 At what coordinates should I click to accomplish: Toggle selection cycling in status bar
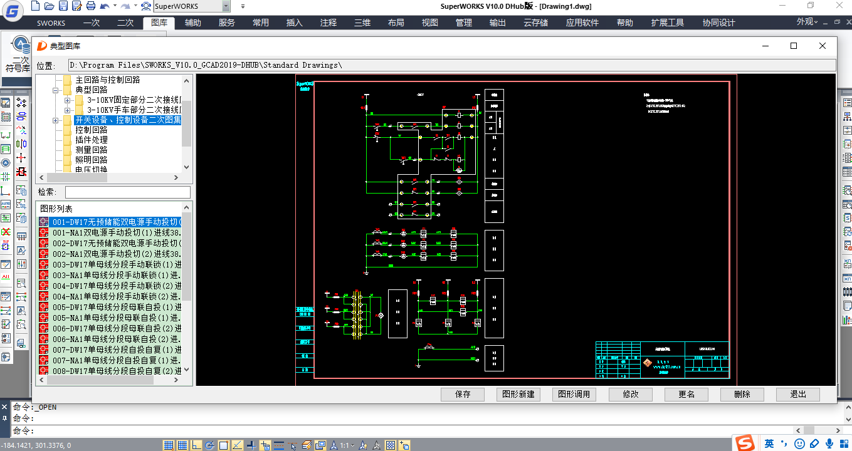point(293,445)
